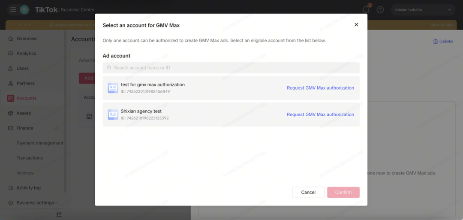Go to the Partners menu item
Image resolution: width=463 pixels, height=220 pixels.
tap(25, 83)
